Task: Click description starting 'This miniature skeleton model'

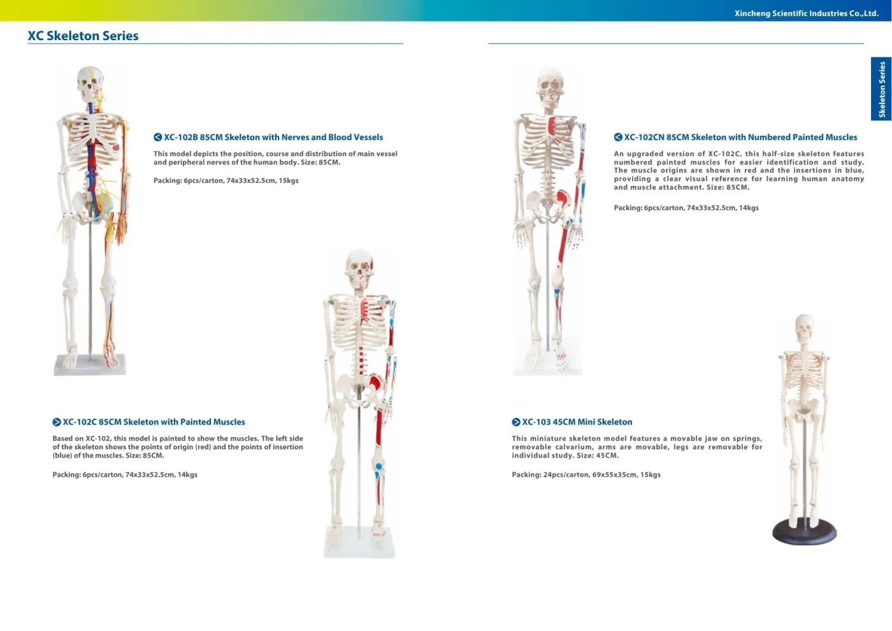Action: point(637,447)
